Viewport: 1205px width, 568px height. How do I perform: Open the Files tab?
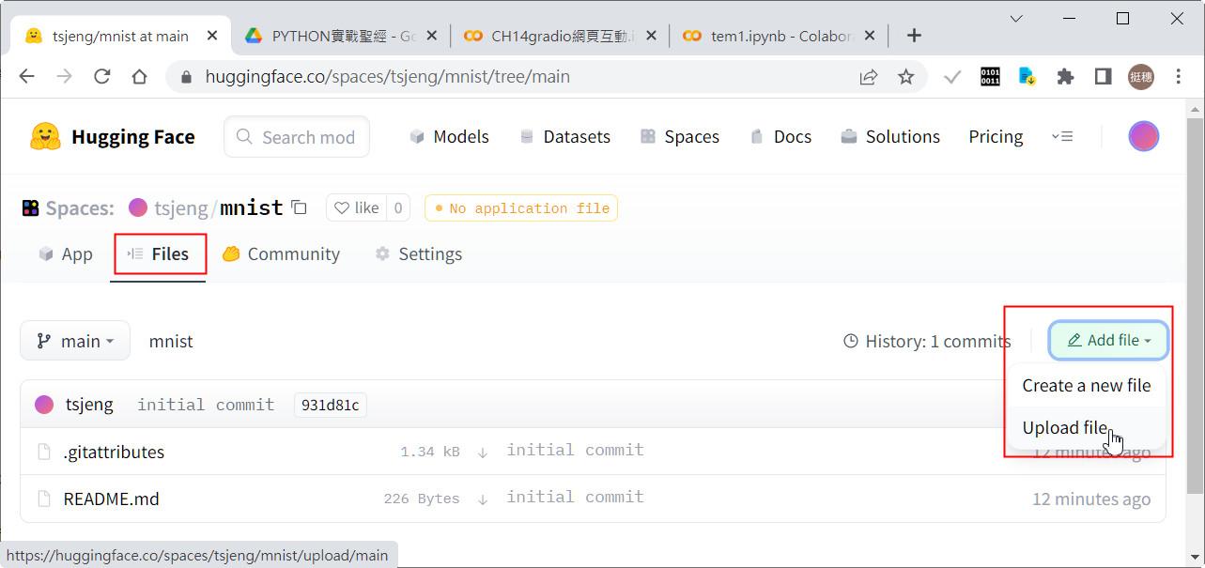[158, 253]
